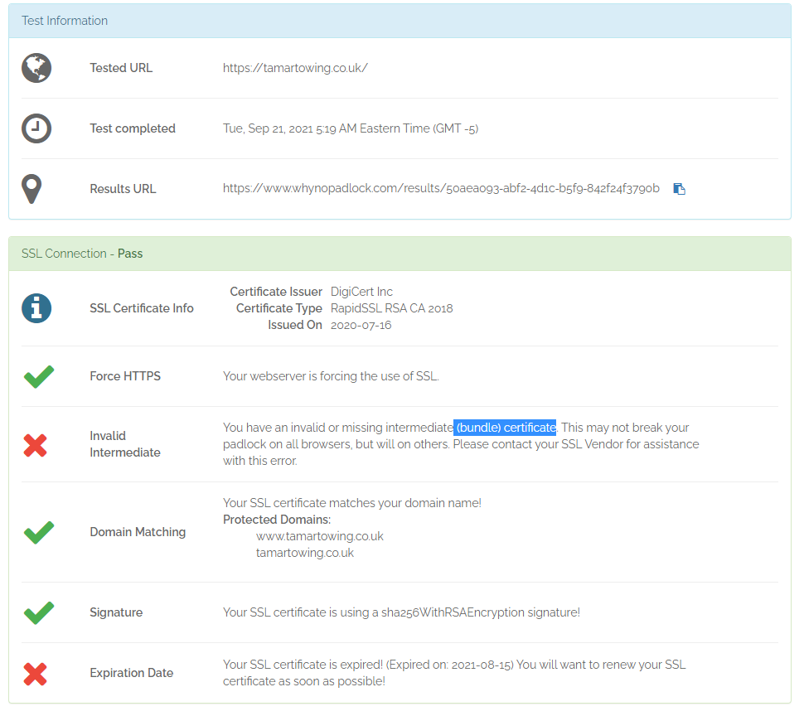Click the green checkmark for Force HTTPS

click(39, 377)
